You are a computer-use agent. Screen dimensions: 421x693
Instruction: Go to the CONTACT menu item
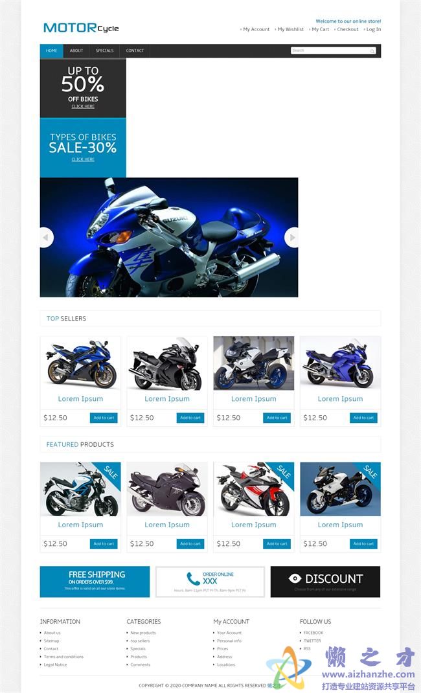click(x=135, y=51)
